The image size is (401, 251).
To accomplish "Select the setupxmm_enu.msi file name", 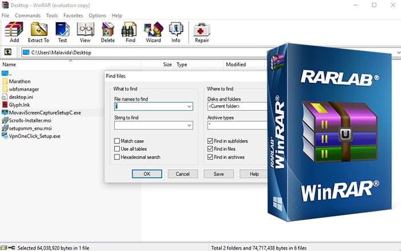I will click(30, 129).
